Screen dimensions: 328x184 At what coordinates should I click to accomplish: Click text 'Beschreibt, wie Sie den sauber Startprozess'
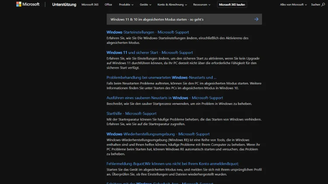[x=179, y=104]
